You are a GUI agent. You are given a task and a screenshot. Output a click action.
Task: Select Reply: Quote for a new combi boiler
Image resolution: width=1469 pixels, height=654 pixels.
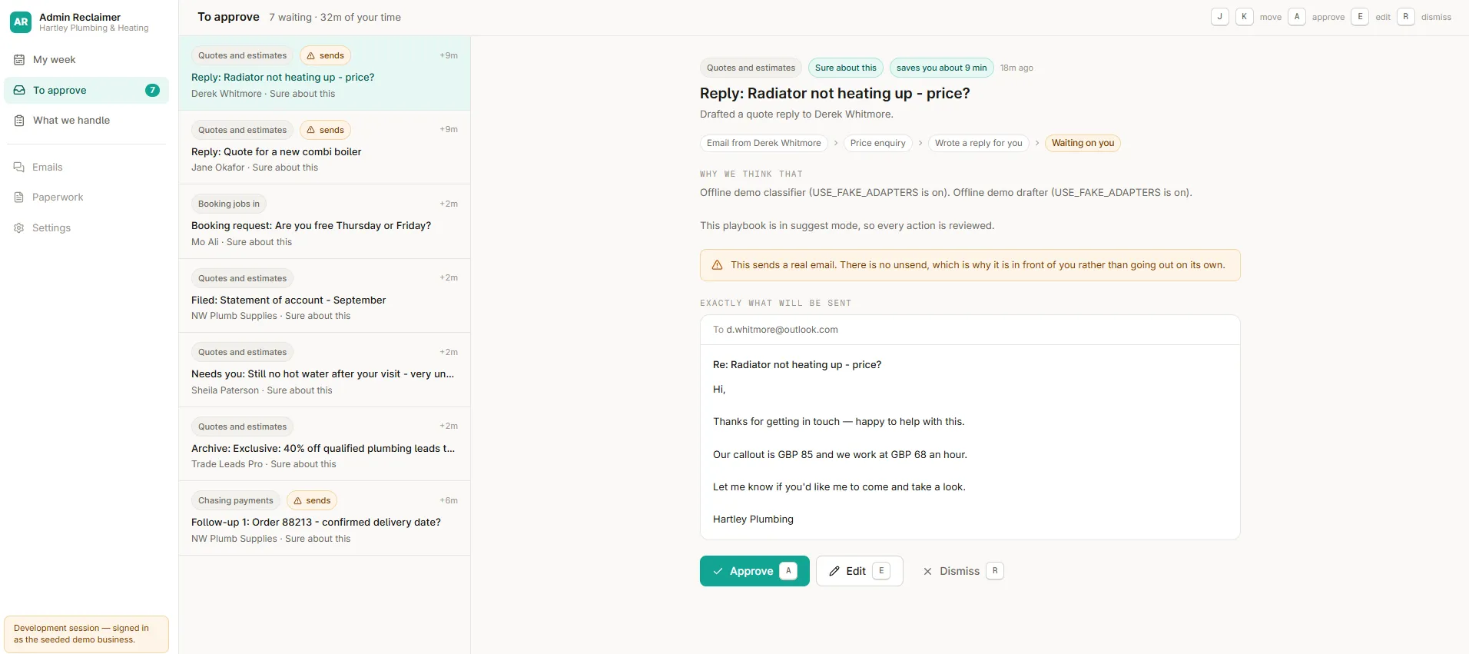(324, 148)
